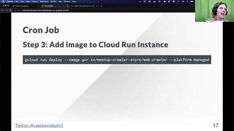Click the two-column layout menu bar icon

tap(174, 1)
